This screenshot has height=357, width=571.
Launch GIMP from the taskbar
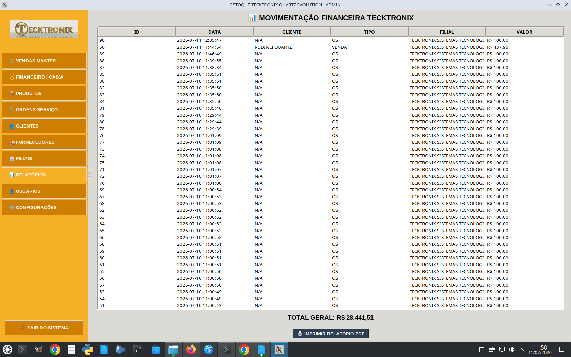[x=39, y=350]
